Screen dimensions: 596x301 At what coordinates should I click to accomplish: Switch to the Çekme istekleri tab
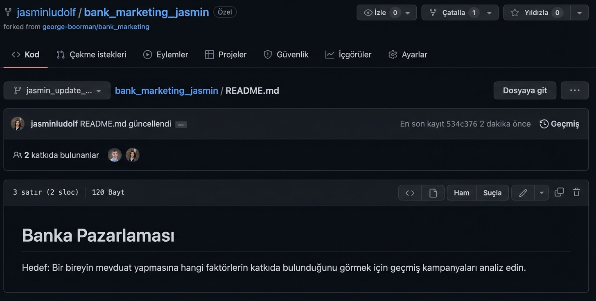(x=91, y=54)
